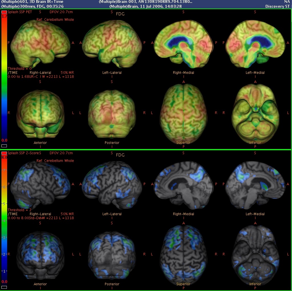Image resolution: width=292 pixels, height=291 pixels.
Task: Click the white box below the Z-Score color bar
Action: [4, 287]
